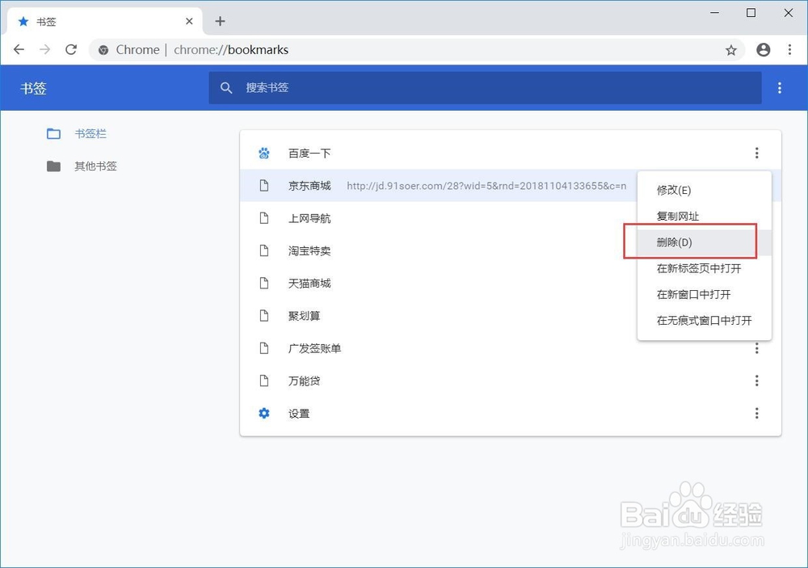The width and height of the screenshot is (808, 568).
Task: Open more actions for 万能贷 bookmark
Action: coord(756,381)
